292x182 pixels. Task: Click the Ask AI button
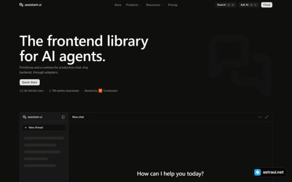coord(249,5)
